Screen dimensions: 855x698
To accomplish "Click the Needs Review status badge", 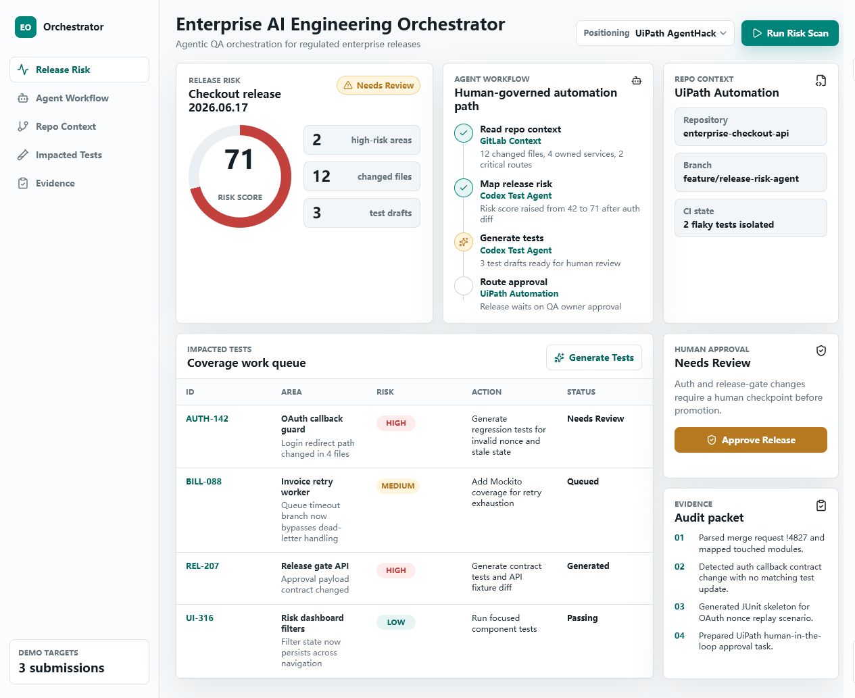I will [378, 85].
